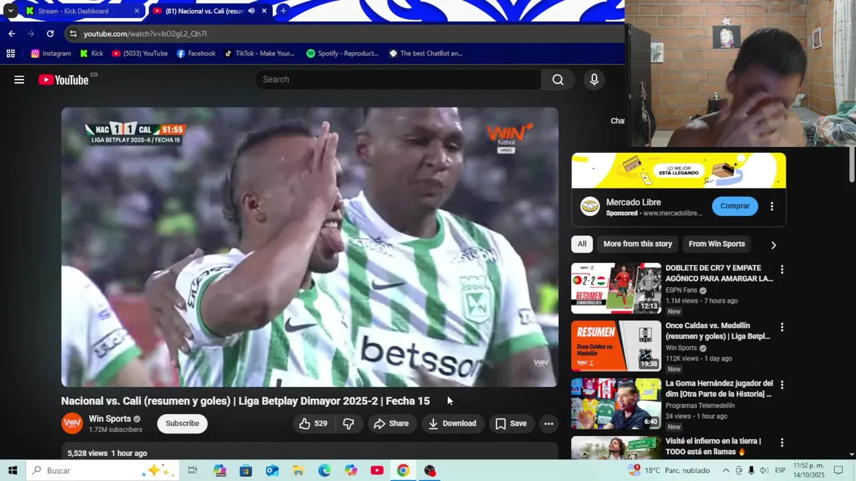Type in the YouTube Search field

click(x=398, y=79)
